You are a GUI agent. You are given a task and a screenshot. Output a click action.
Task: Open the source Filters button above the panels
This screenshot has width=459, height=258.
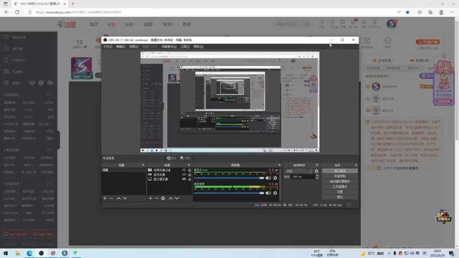[x=185, y=158]
